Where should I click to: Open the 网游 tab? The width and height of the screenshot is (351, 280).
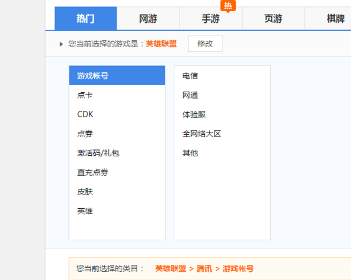pos(148,19)
